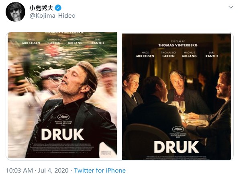This screenshot has width=239, height=175.
Task: Open the right DRUK dinner poster image
Action: (176, 97)
